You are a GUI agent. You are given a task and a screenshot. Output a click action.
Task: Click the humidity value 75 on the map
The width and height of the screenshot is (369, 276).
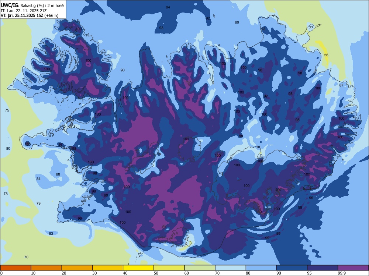pos(7,110)
